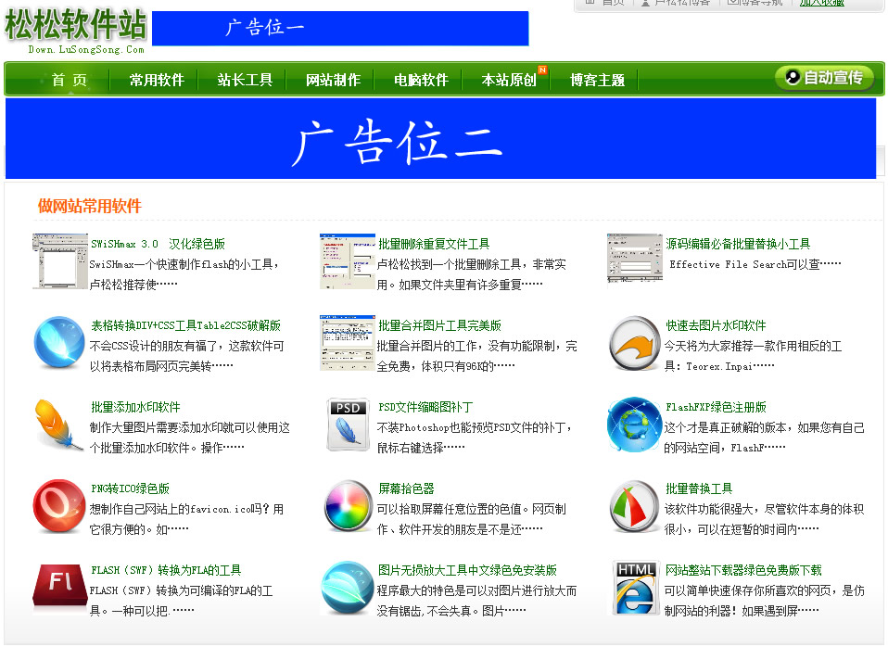Open the 常用软件 navigation tab
This screenshot has height=647, width=888.
pyautogui.click(x=157, y=80)
